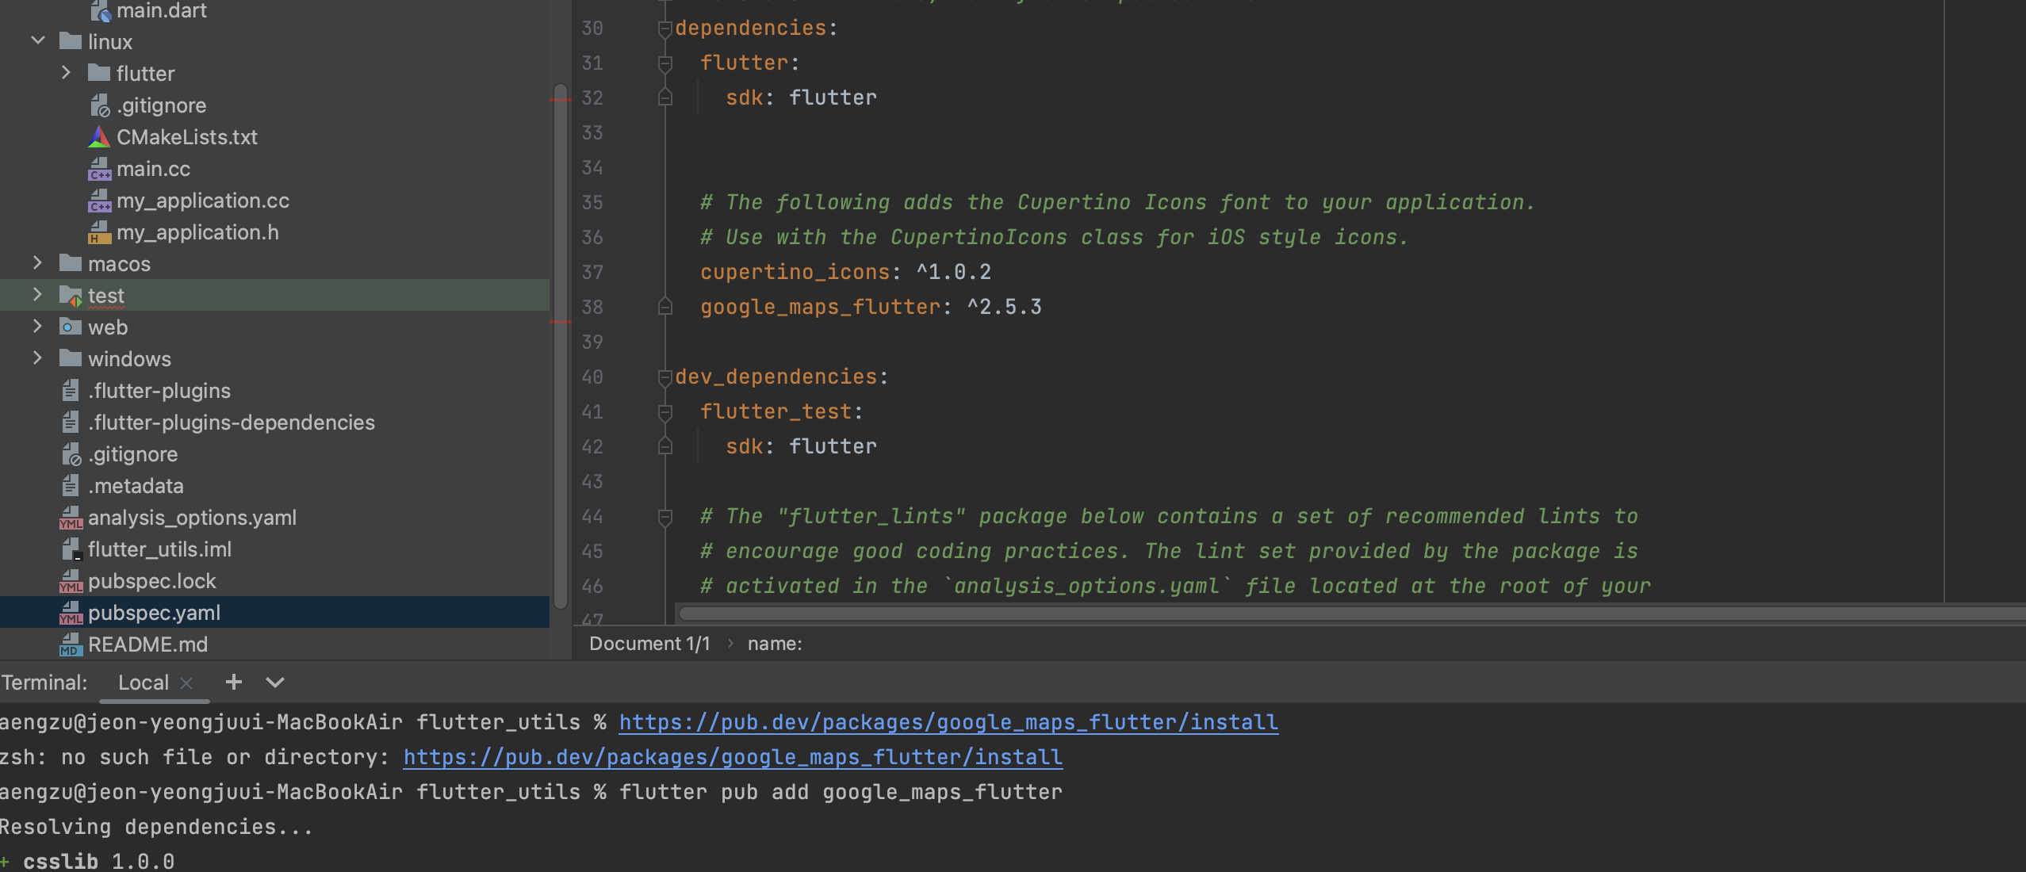Fold the dev_dependencies block at line 40

pos(665,377)
